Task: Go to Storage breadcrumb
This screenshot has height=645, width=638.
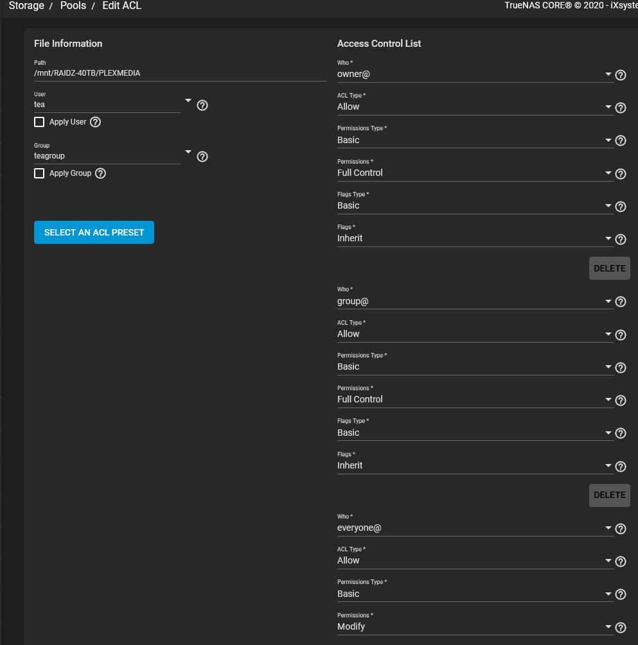Action: (x=26, y=6)
